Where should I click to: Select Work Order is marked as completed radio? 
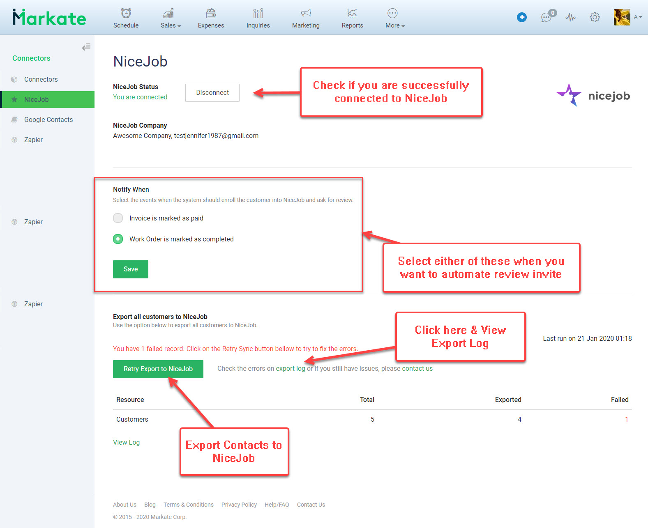point(118,239)
